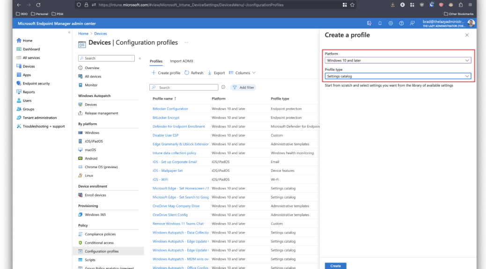The height and width of the screenshot is (269, 486).
Task: Open Overview in the Devices menu
Action: click(x=92, y=68)
